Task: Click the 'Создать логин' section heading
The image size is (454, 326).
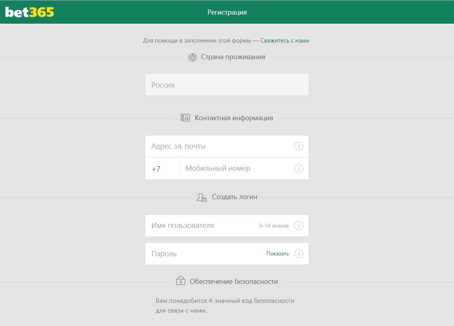Action: tap(235, 197)
